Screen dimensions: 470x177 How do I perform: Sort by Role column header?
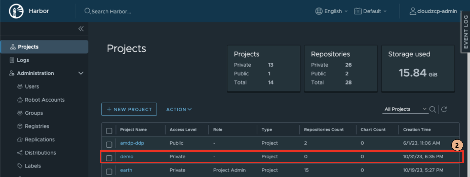tap(218, 129)
